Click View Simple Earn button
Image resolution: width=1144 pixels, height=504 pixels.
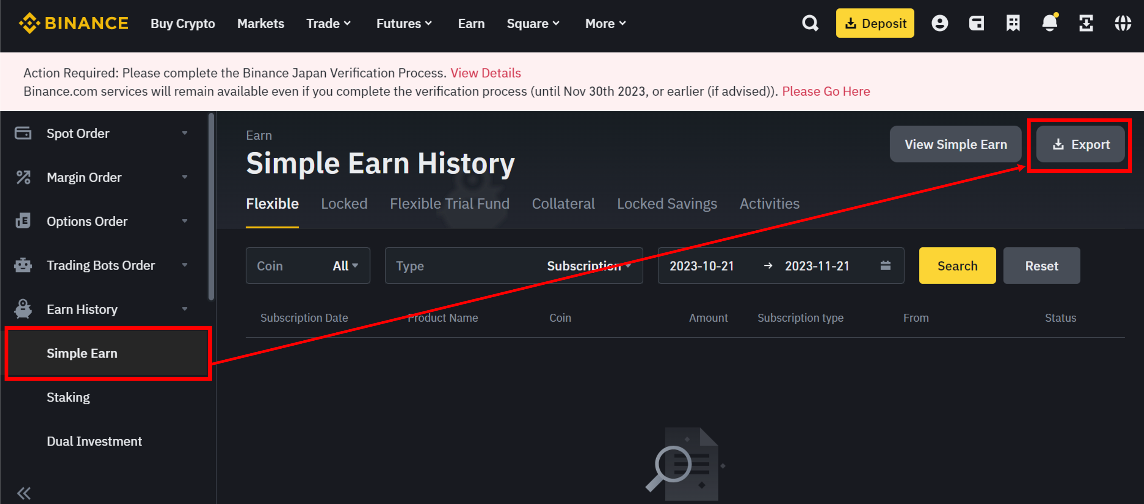coord(956,144)
